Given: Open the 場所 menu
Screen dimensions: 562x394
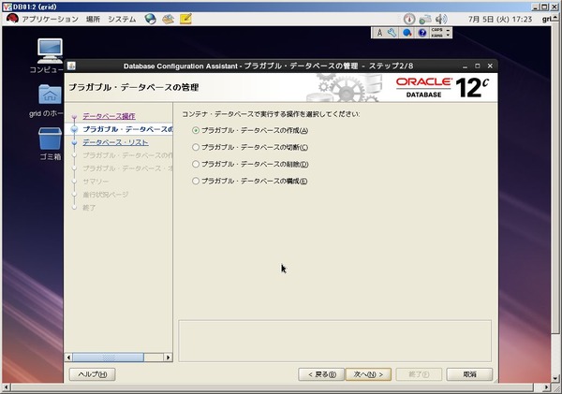Looking at the screenshot, I should (x=93, y=19).
